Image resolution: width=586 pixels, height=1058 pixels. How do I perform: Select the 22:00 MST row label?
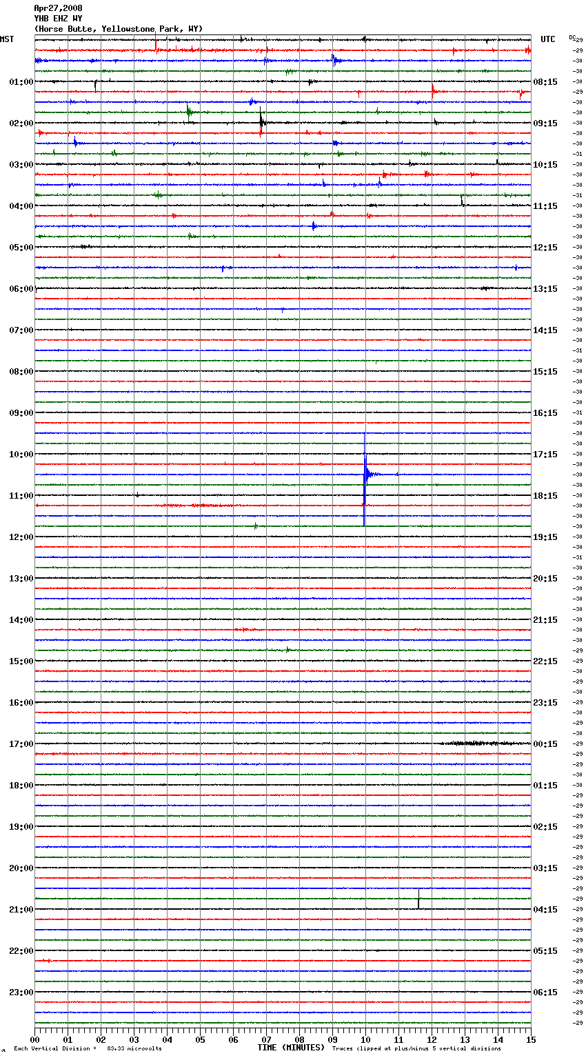21,951
